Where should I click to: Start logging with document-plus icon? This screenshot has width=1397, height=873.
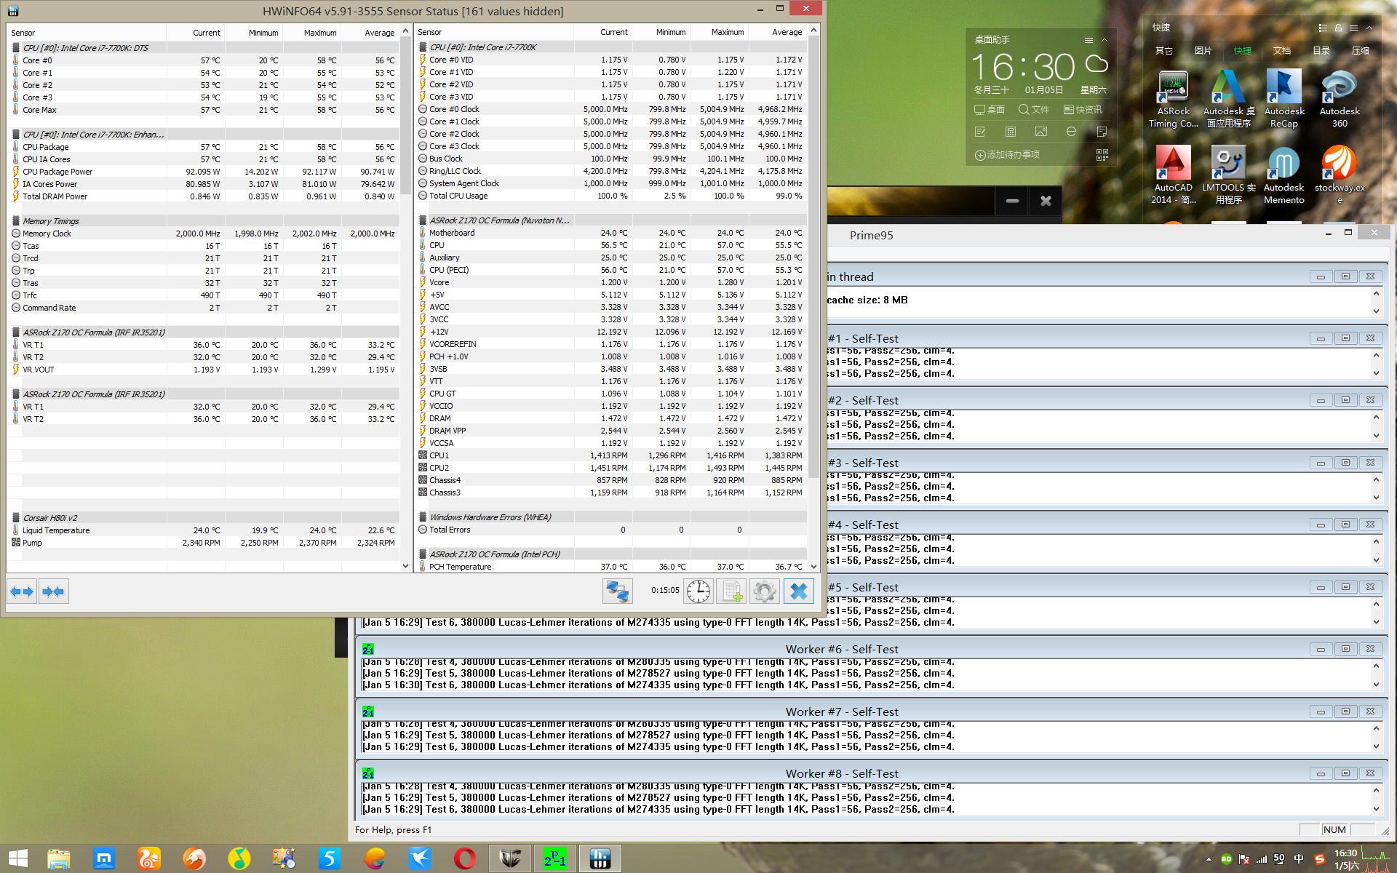pos(731,591)
